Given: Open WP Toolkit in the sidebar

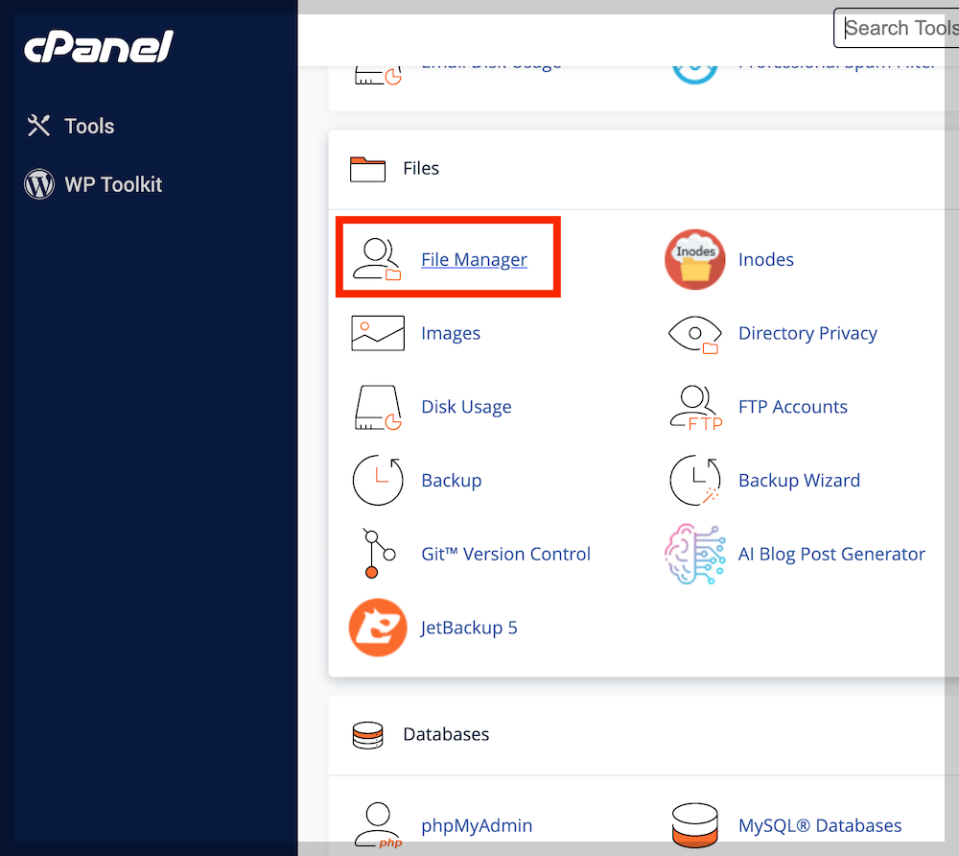Looking at the screenshot, I should pyautogui.click(x=113, y=184).
